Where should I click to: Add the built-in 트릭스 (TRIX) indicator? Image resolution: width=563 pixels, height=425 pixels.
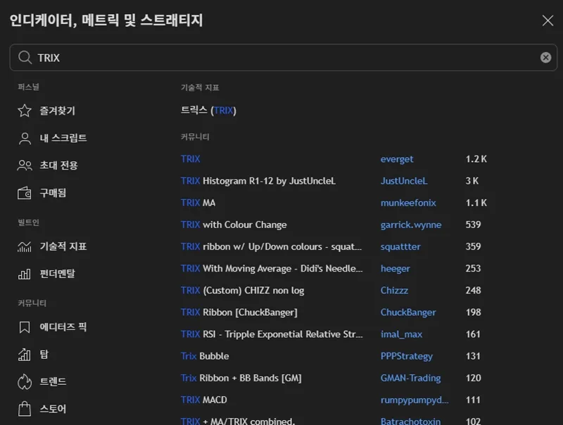tap(208, 110)
